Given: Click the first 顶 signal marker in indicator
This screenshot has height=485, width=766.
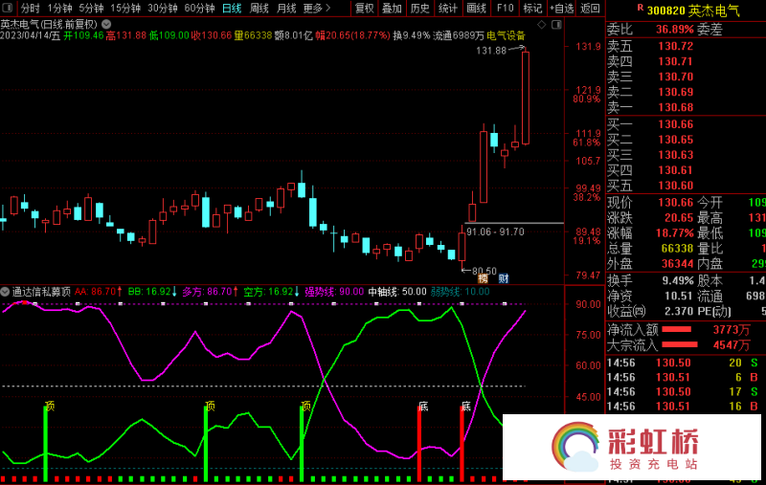Looking at the screenshot, I should coord(49,406).
